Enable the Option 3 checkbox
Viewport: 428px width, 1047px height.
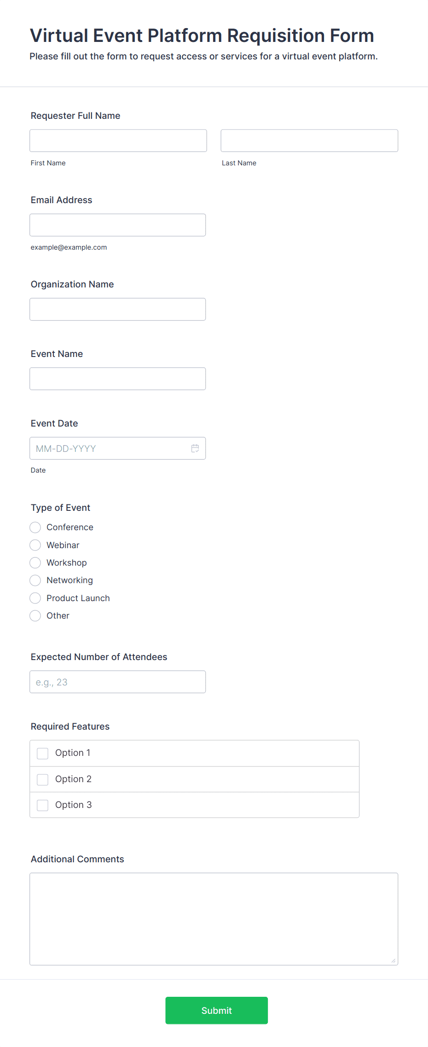click(43, 805)
